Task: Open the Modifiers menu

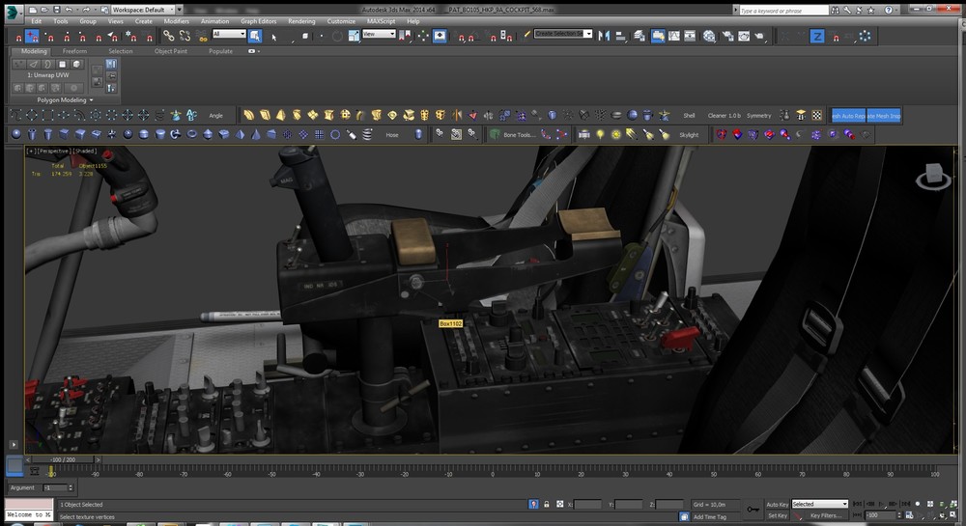Action: tap(176, 20)
